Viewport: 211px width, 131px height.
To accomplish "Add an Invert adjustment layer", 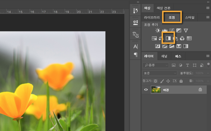I will (x=158, y=46).
